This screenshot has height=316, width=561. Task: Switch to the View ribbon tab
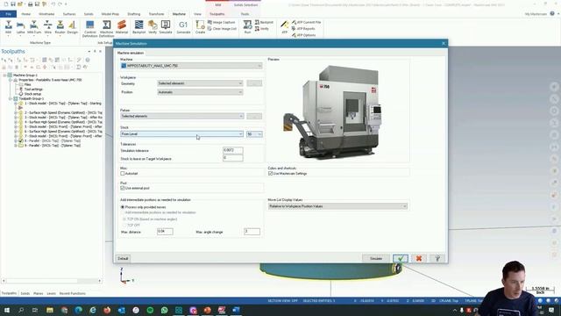click(197, 14)
